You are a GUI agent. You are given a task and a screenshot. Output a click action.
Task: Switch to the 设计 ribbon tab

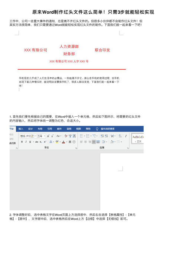[30, 129]
